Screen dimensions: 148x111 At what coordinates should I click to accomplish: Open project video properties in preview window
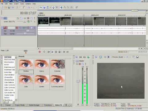[96, 57]
